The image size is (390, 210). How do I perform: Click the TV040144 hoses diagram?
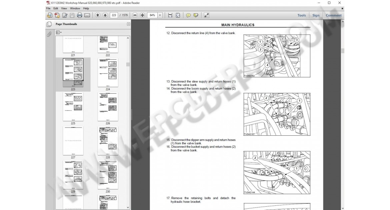tap(277, 172)
